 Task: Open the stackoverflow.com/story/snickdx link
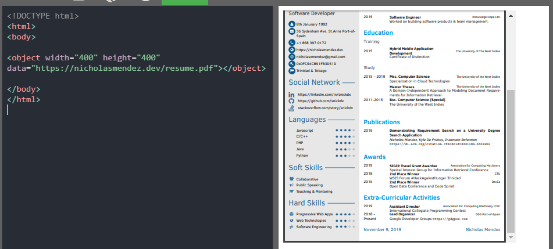(x=325, y=108)
